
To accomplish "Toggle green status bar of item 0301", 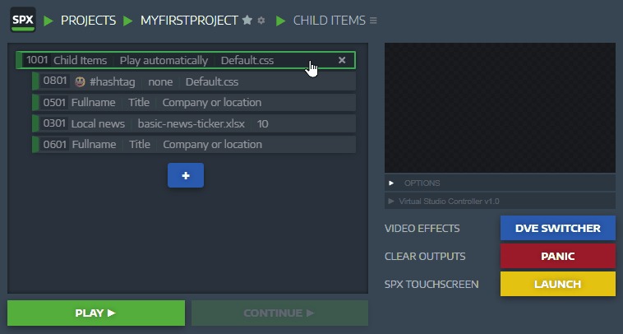I will (x=35, y=123).
